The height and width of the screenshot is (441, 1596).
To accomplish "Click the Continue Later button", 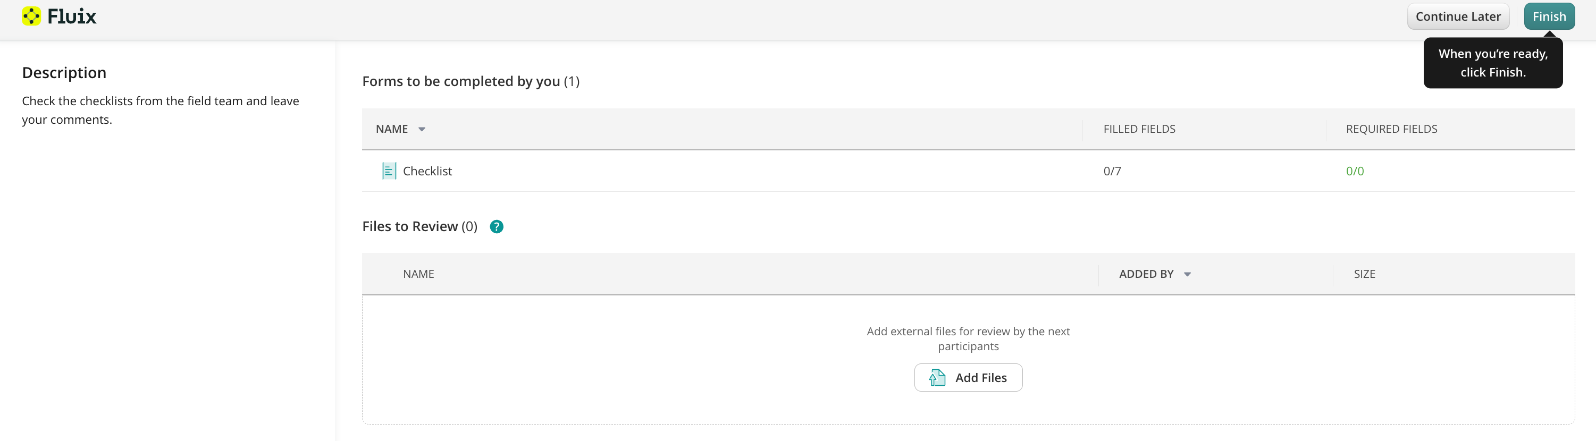I will (x=1457, y=16).
